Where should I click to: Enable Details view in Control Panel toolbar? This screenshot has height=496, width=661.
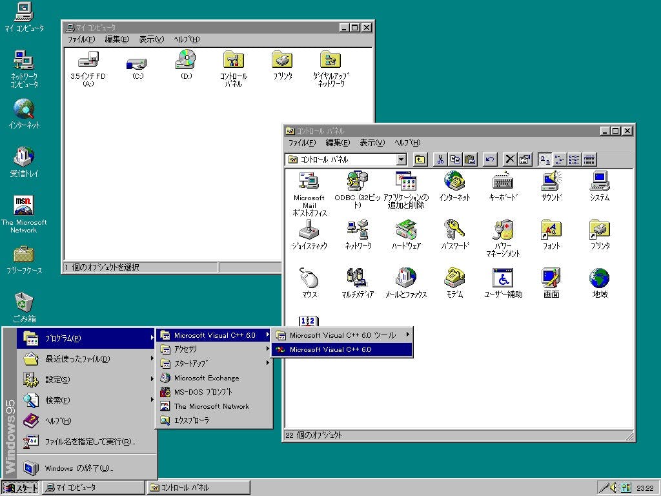(x=589, y=160)
